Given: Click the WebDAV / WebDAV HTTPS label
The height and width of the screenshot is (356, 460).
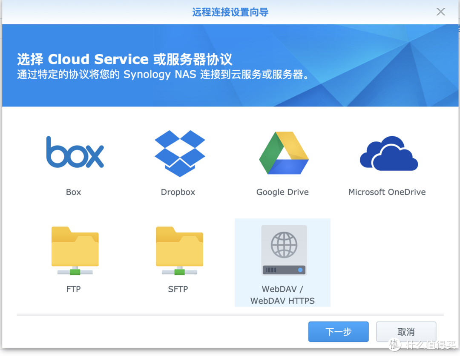Looking at the screenshot, I should tap(282, 295).
